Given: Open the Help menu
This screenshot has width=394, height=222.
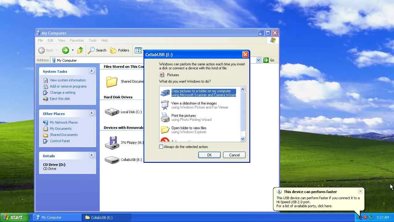Looking at the screenshot, I should (105, 40).
